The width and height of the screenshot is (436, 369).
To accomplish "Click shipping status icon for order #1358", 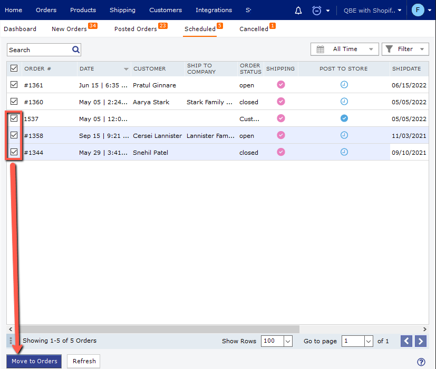I will pyautogui.click(x=281, y=135).
